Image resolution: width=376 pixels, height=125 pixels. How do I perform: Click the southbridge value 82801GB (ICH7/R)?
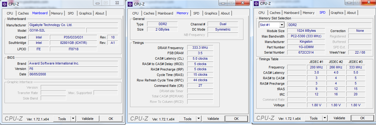point(74,43)
